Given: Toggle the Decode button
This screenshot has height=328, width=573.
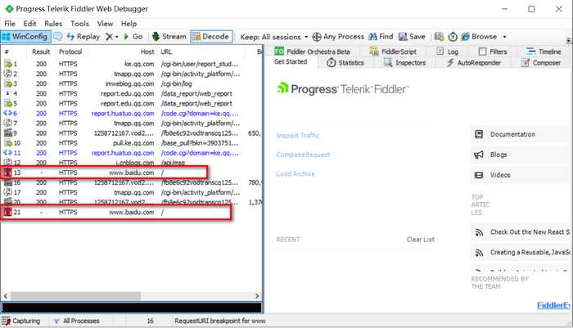Looking at the screenshot, I should [x=211, y=37].
